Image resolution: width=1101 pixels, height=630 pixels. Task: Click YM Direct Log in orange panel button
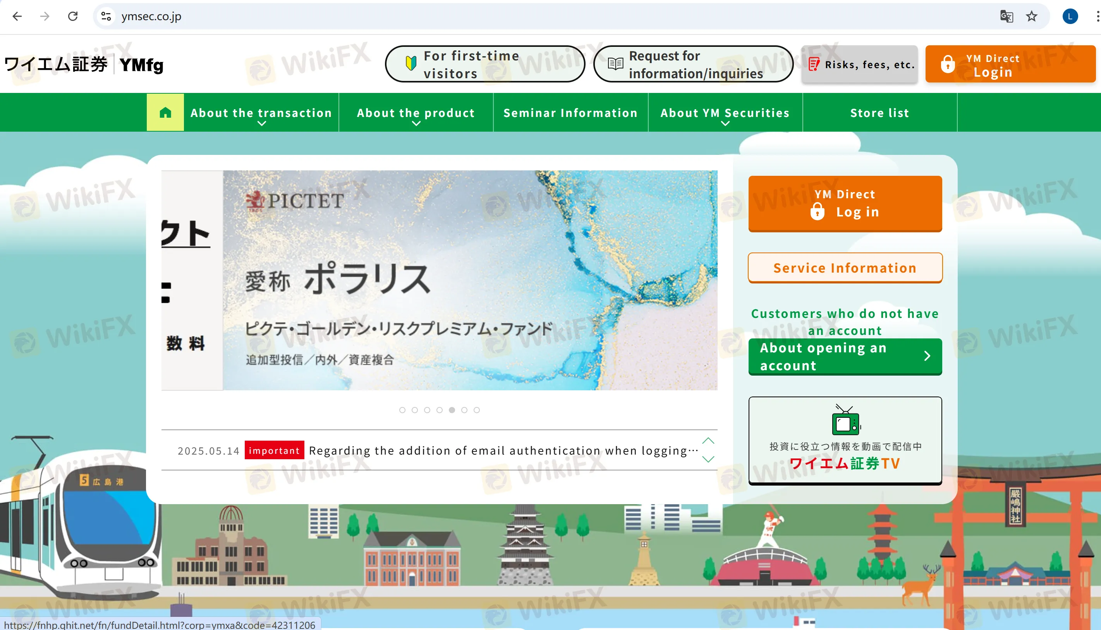(x=845, y=203)
